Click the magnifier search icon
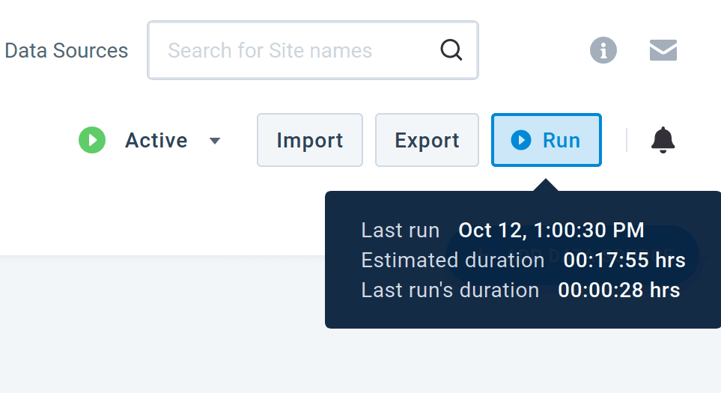Image resolution: width=721 pixels, height=393 pixels. (x=451, y=50)
